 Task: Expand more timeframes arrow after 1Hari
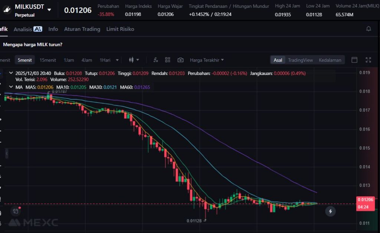click(117, 60)
